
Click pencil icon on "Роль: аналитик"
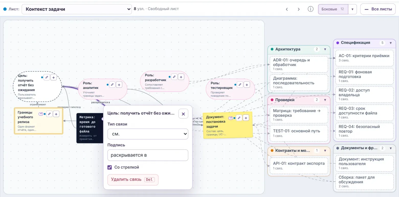(x=112, y=85)
